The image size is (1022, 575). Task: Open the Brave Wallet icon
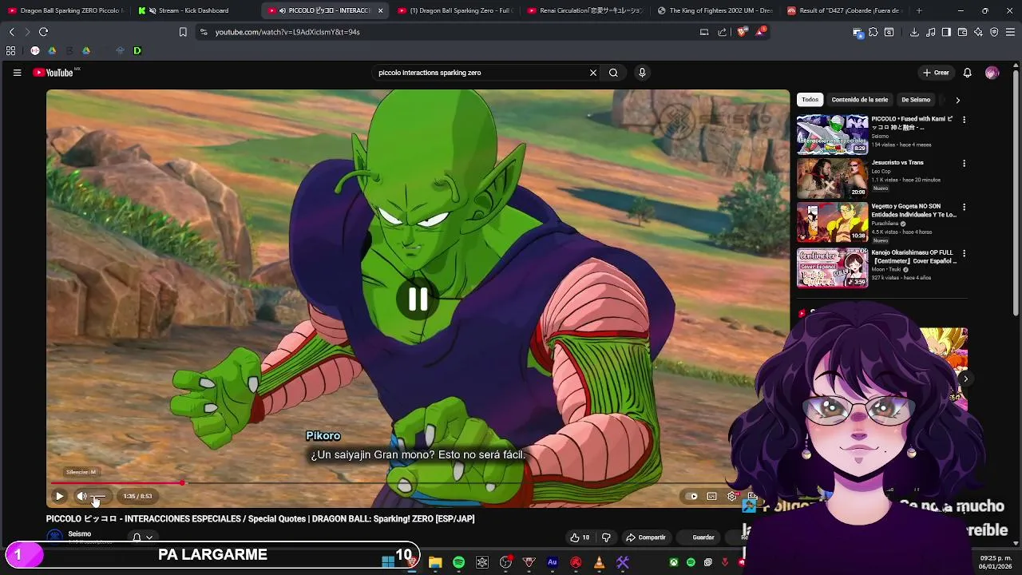[962, 32]
